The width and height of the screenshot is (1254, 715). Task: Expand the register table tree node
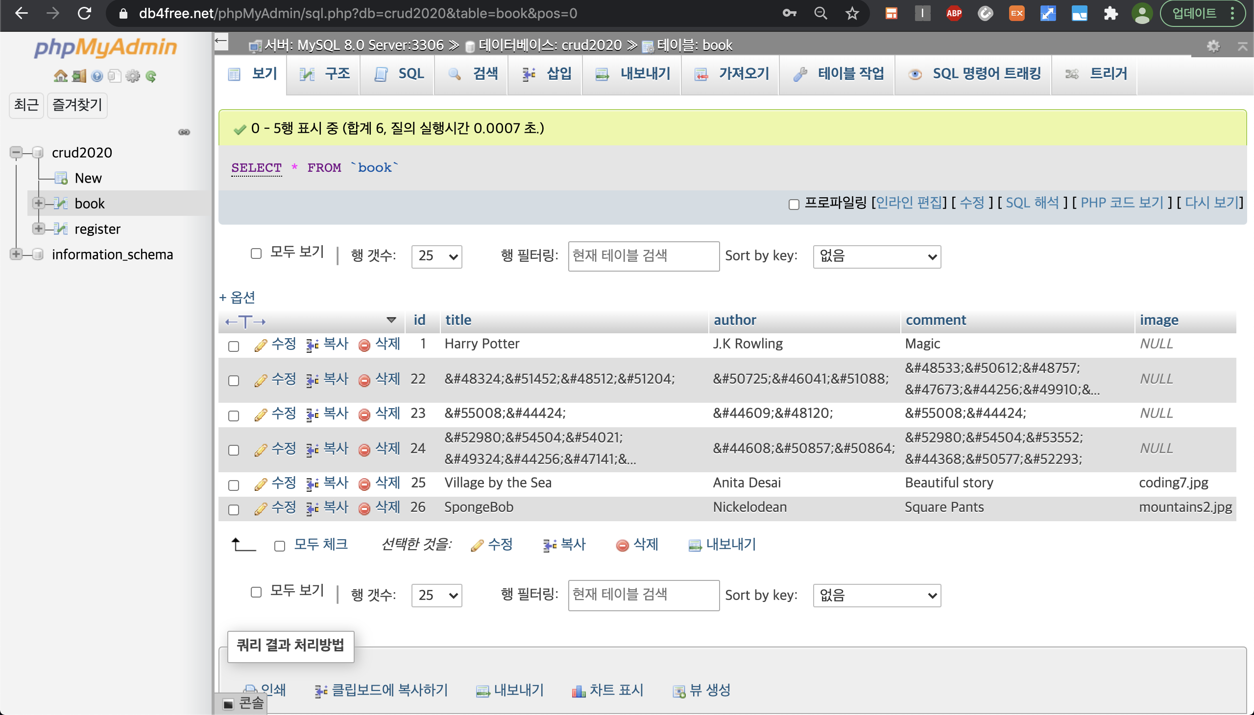[38, 229]
